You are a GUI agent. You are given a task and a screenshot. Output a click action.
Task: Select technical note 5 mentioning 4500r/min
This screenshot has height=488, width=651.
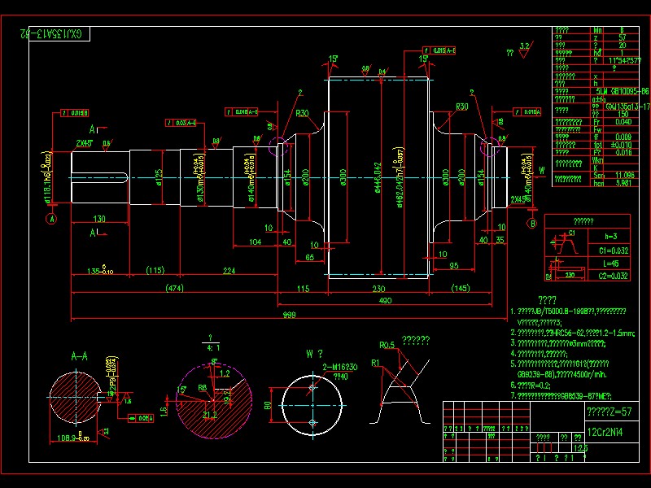[x=560, y=369]
